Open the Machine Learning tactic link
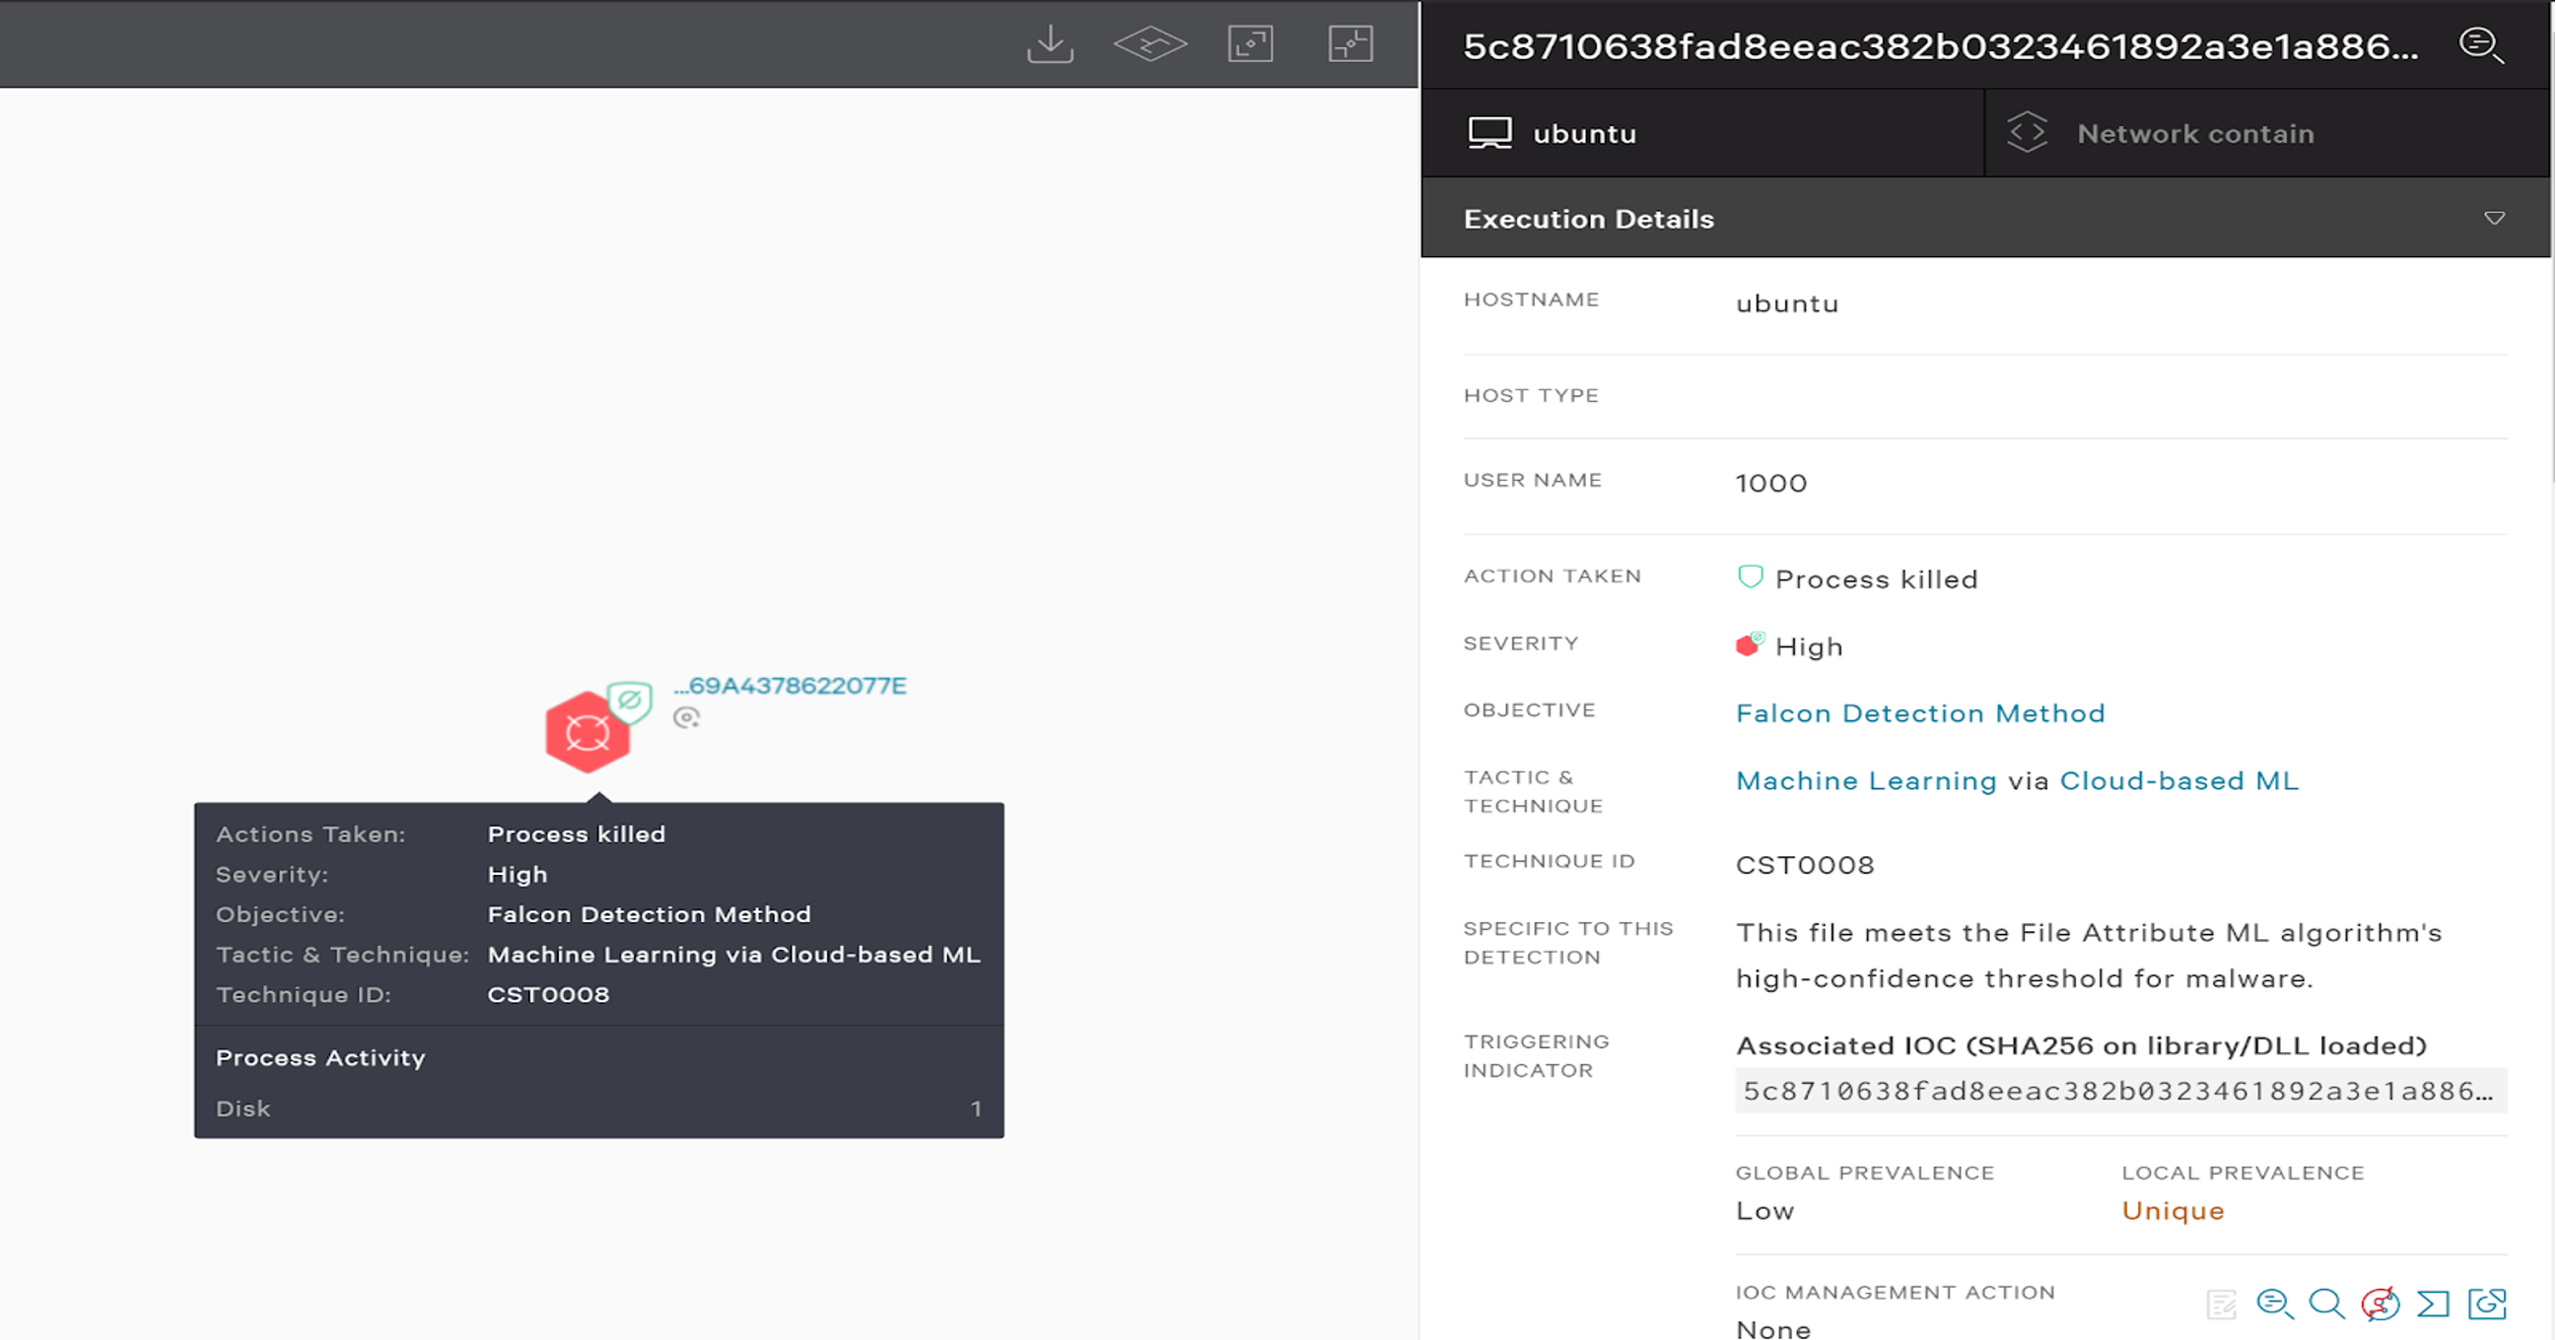 tap(1866, 780)
